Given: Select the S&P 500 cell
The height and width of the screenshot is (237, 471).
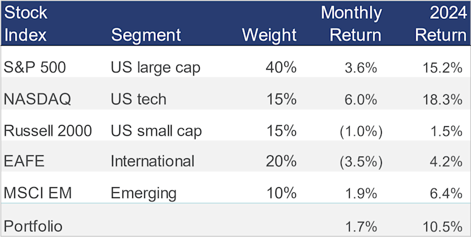Looking at the screenshot, I should pyautogui.click(x=35, y=67).
